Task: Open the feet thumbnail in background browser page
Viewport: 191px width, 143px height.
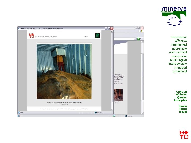Action: click(x=118, y=95)
